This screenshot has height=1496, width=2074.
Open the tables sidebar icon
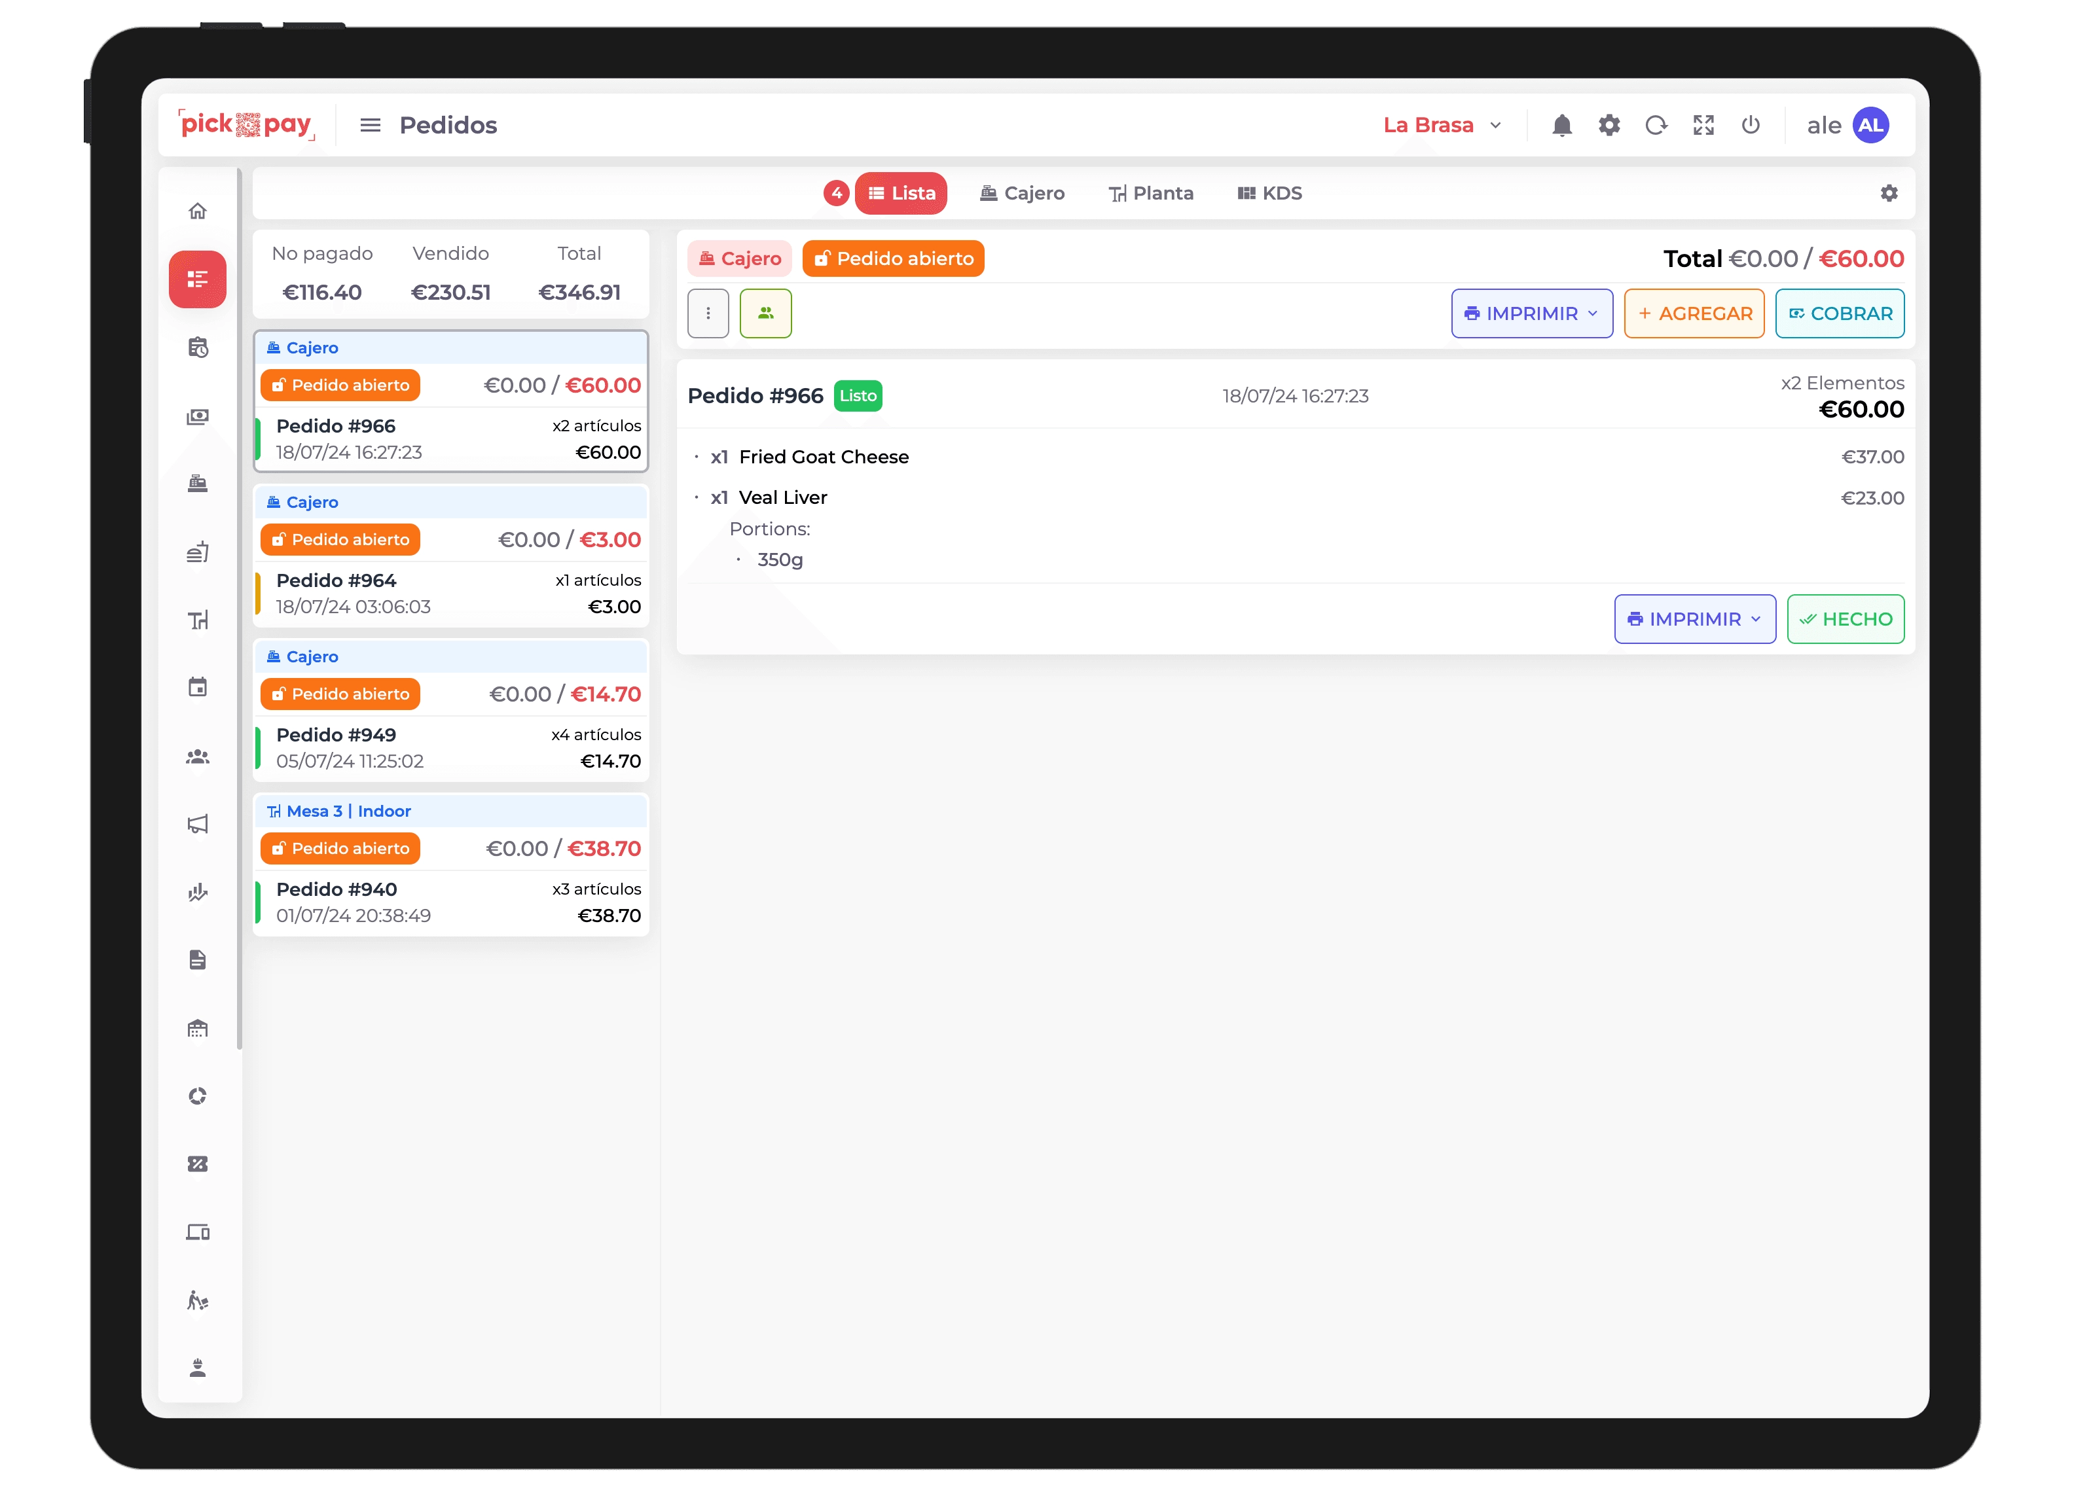click(198, 620)
